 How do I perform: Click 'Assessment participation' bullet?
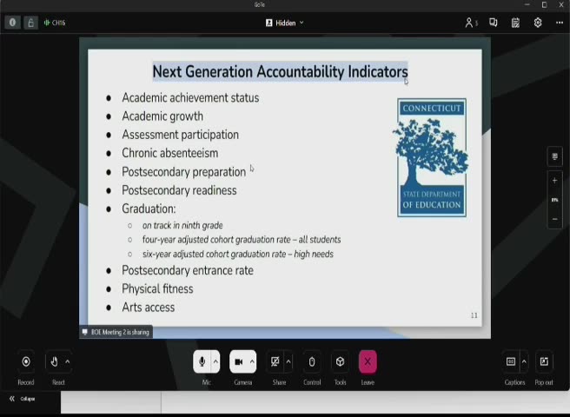pos(181,135)
